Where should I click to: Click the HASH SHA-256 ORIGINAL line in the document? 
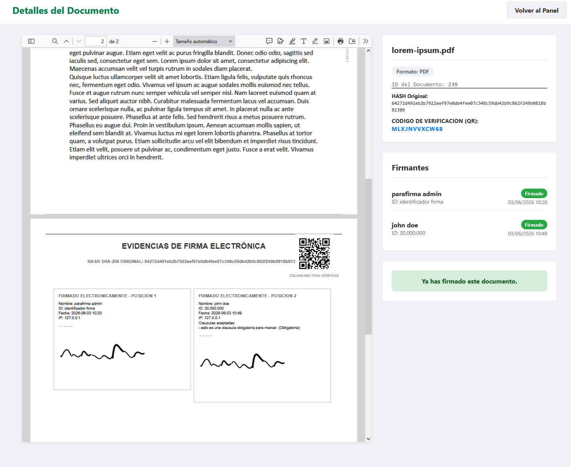191,261
